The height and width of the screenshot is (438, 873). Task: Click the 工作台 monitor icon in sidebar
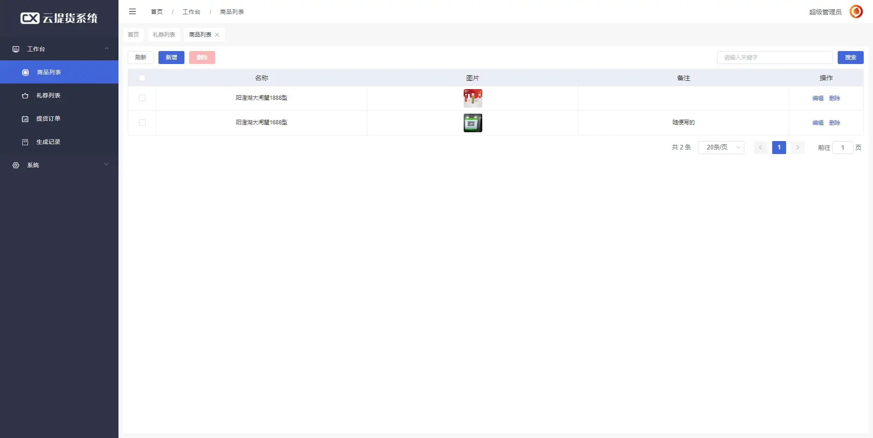coord(16,49)
